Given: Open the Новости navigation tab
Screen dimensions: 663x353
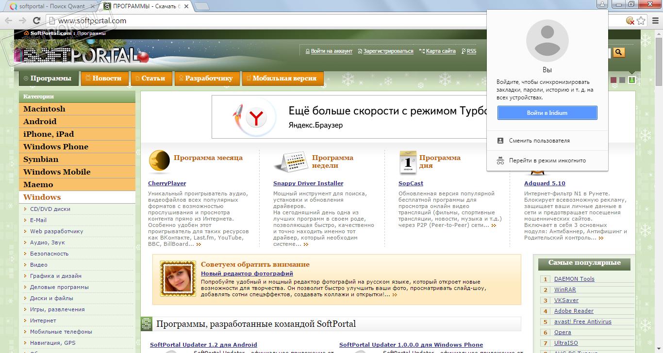Looking at the screenshot, I should 104,78.
